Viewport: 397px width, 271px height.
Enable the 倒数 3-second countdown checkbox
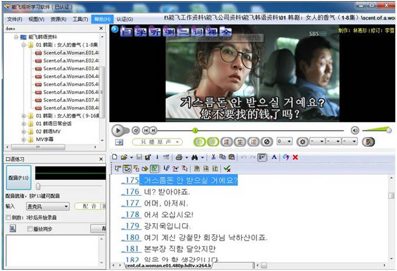(x=8, y=217)
